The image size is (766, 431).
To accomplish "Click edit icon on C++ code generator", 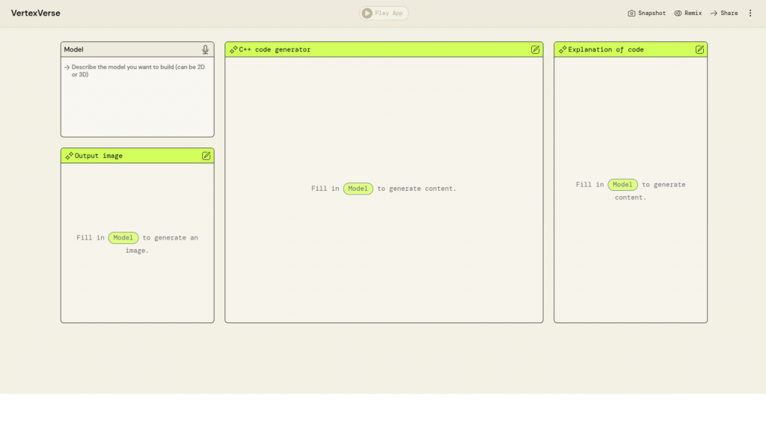I will (535, 49).
